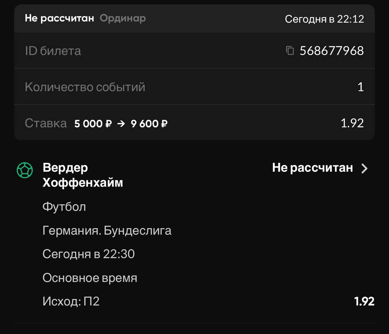This screenshot has width=389, height=334.
Task: Click the 'Сегодня в 22:12' bet timestamp
Action: (x=324, y=19)
